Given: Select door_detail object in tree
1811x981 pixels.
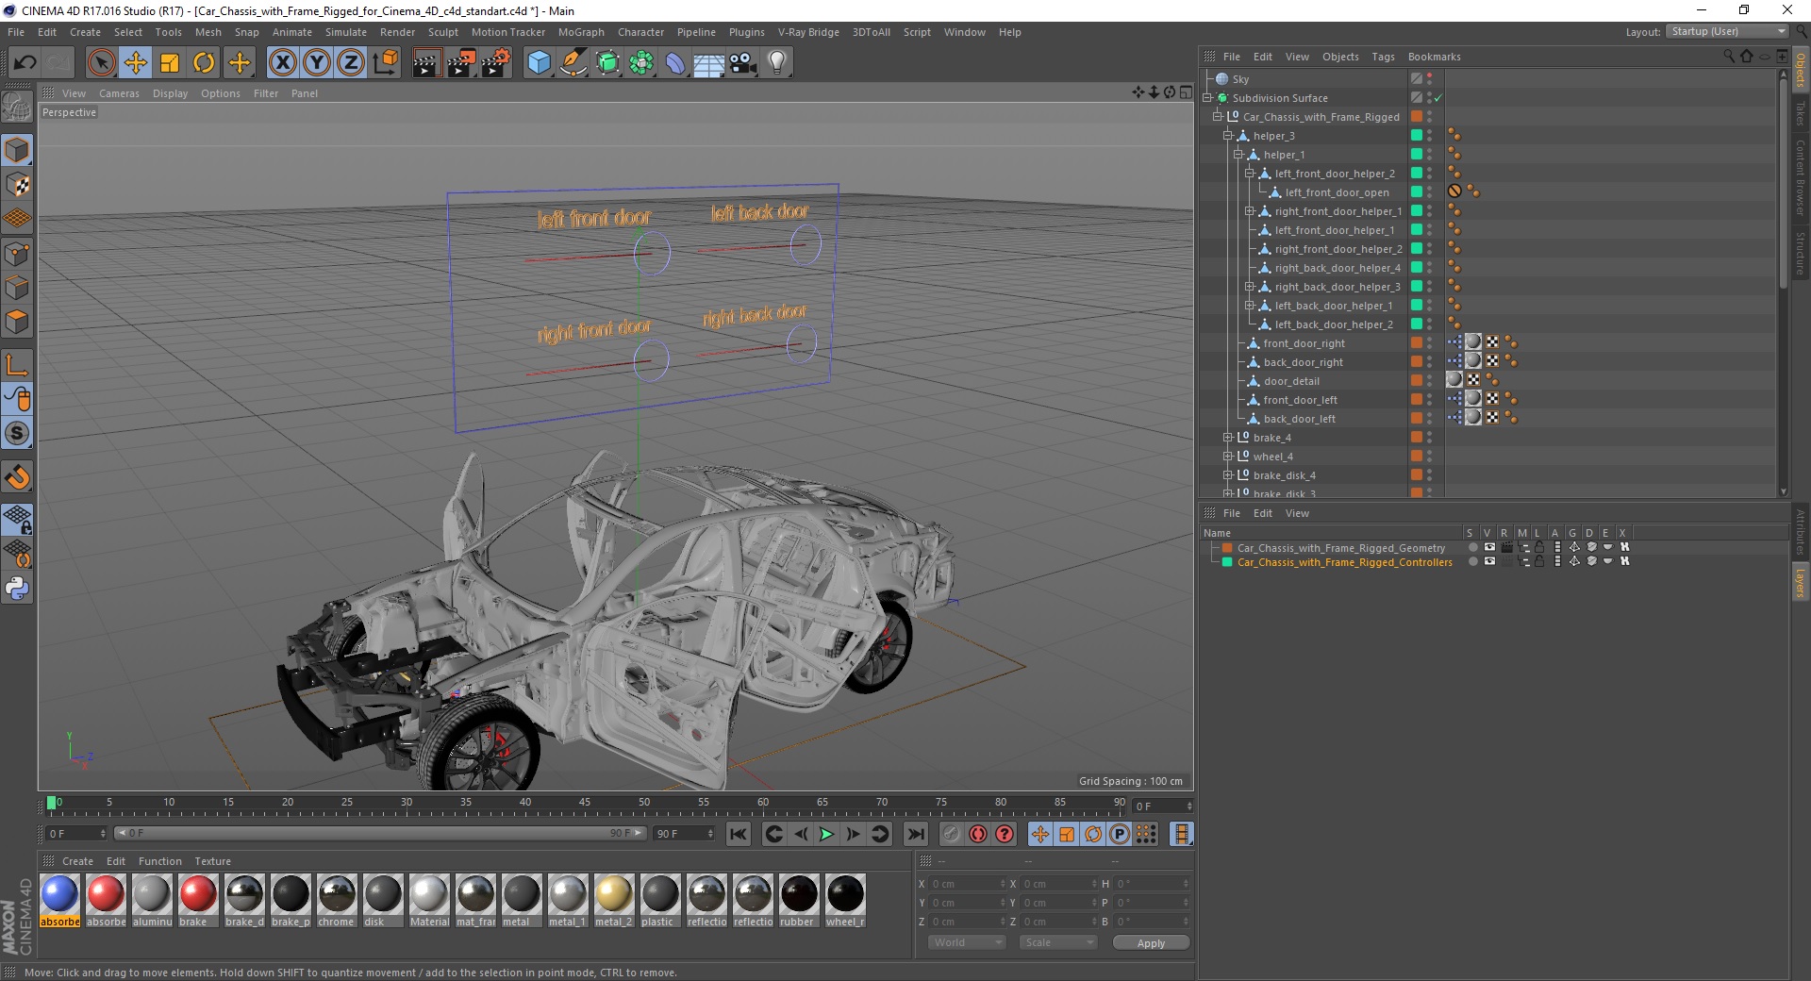Looking at the screenshot, I should 1291,381.
